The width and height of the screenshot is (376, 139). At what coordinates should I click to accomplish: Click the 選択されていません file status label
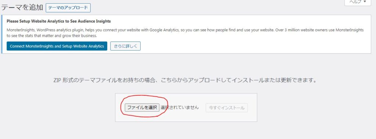pos(180,108)
